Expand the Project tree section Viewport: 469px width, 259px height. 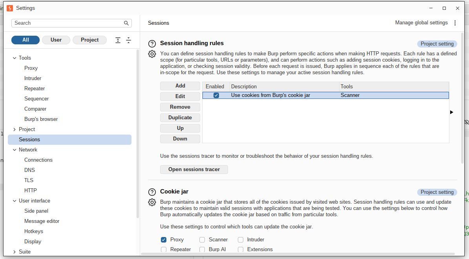tap(15, 129)
